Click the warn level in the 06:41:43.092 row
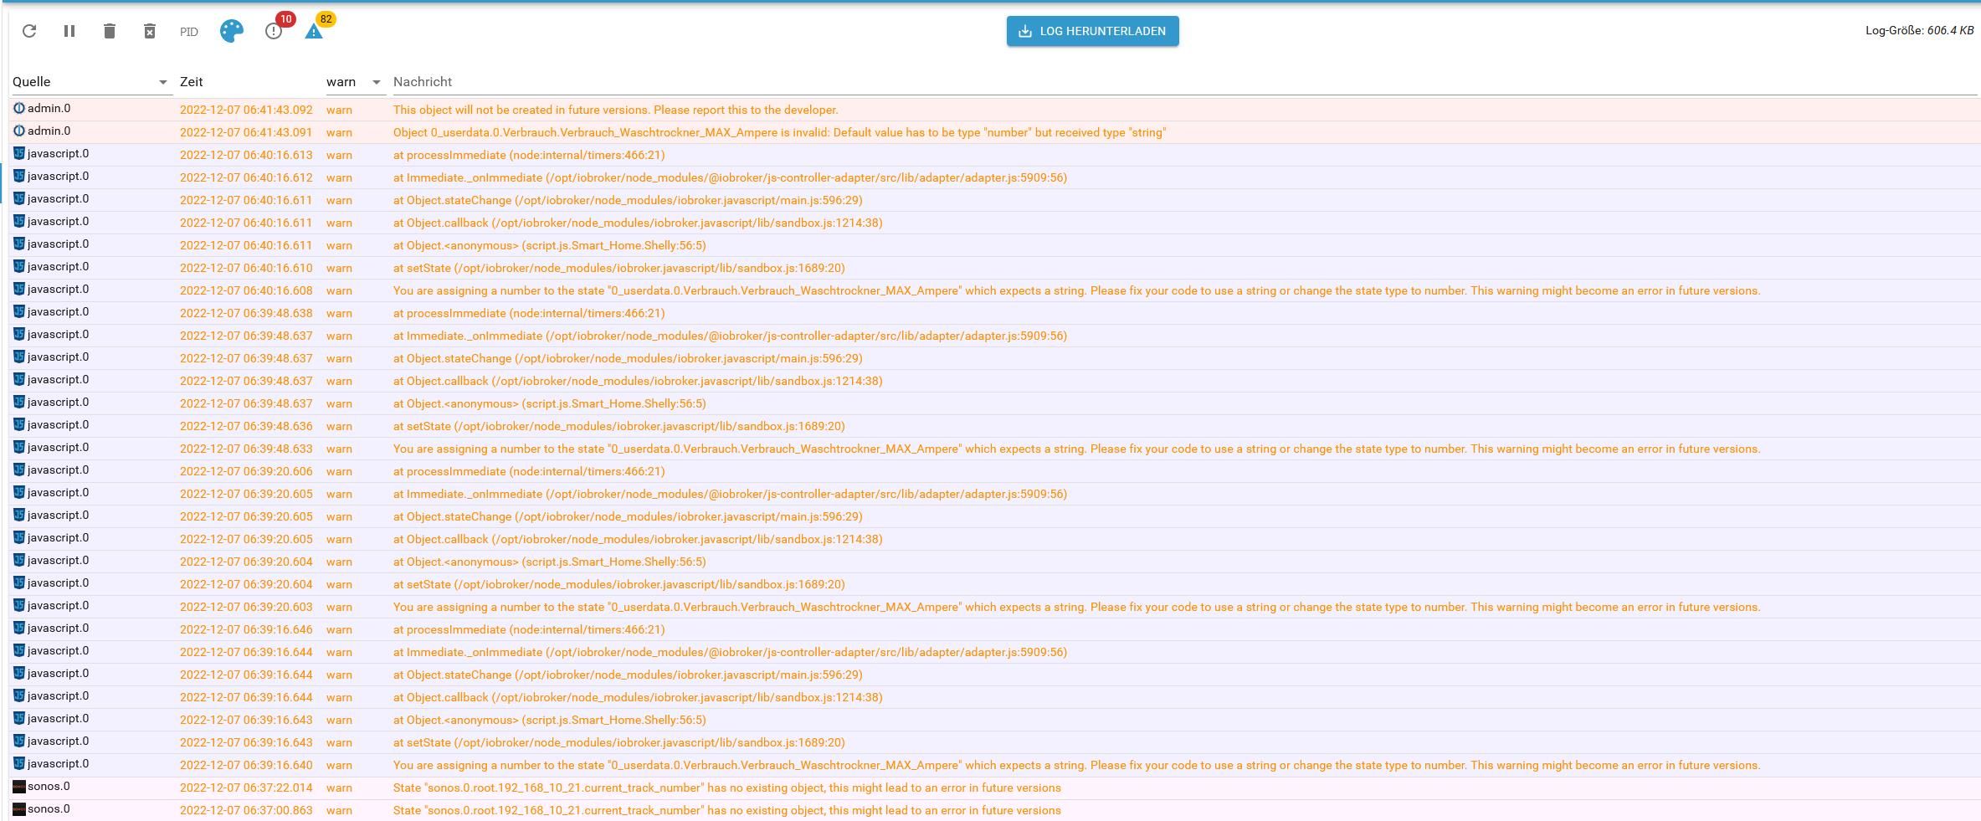Screen dimensions: 1981x821 coord(339,110)
